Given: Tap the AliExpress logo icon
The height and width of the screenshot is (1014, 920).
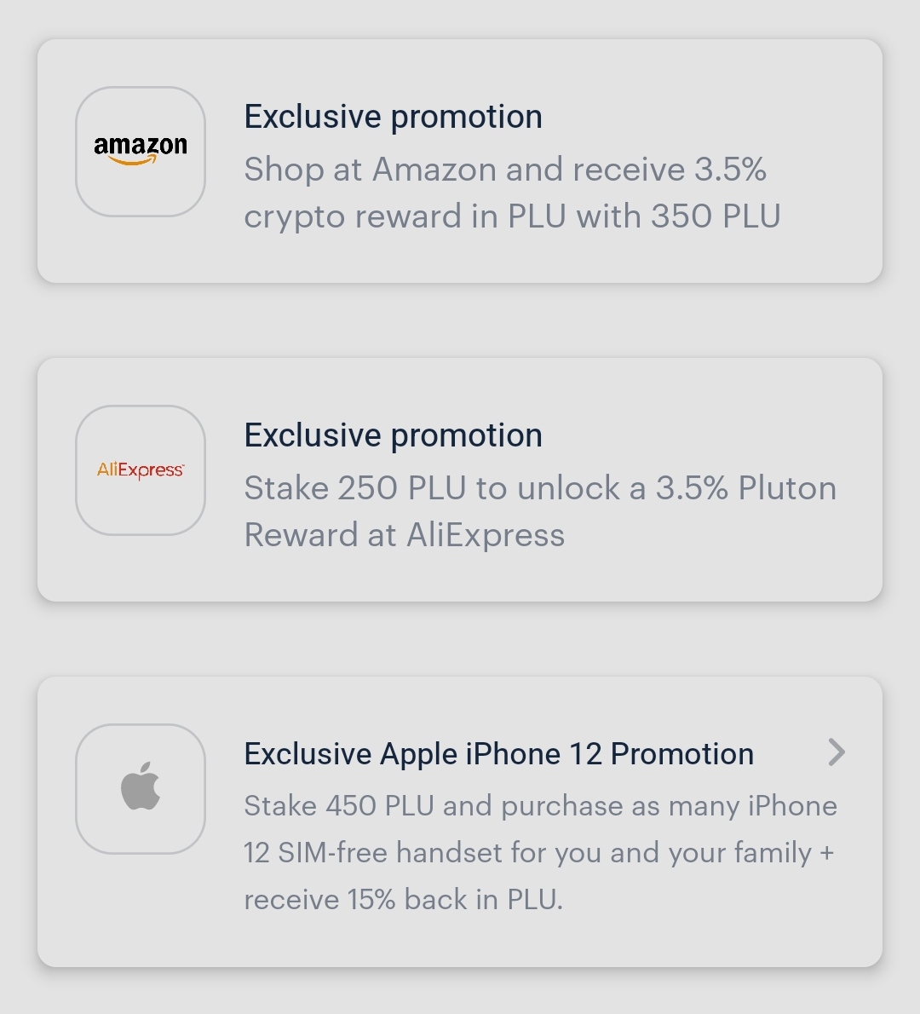Looking at the screenshot, I should tap(141, 470).
